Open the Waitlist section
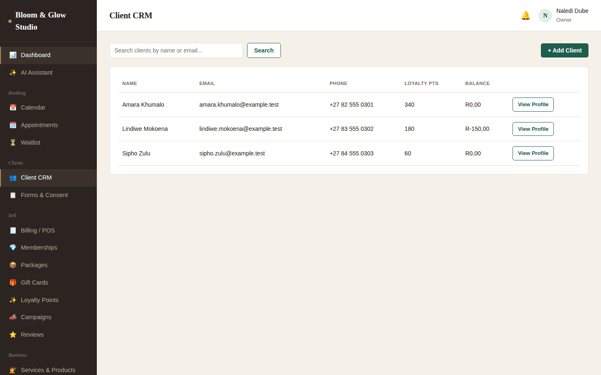The width and height of the screenshot is (601, 375). pos(48,142)
